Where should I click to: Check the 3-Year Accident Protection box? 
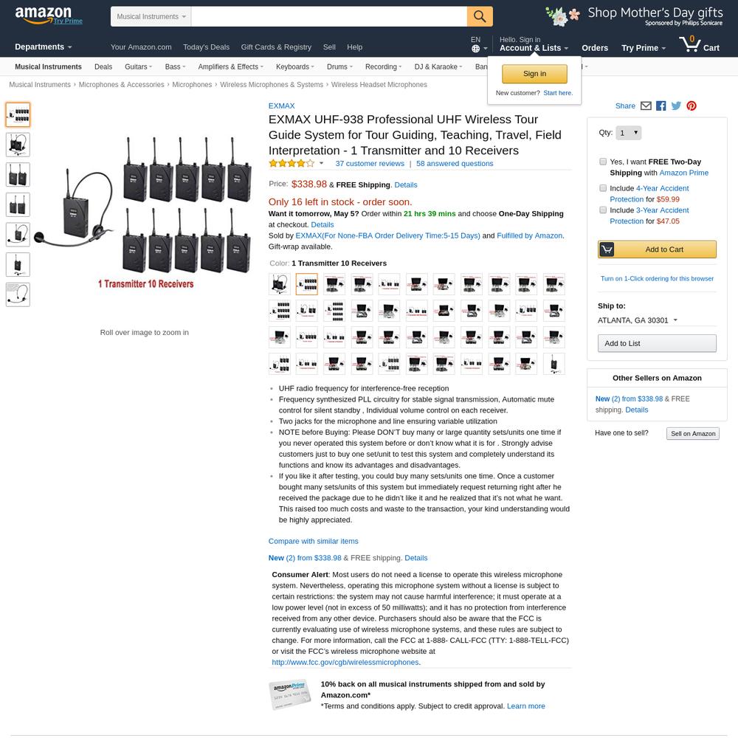tap(603, 210)
